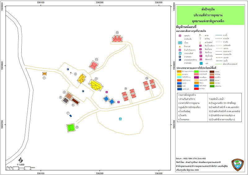
Task: Click the legend's pink shower room icon
Action: click(x=201, y=59)
